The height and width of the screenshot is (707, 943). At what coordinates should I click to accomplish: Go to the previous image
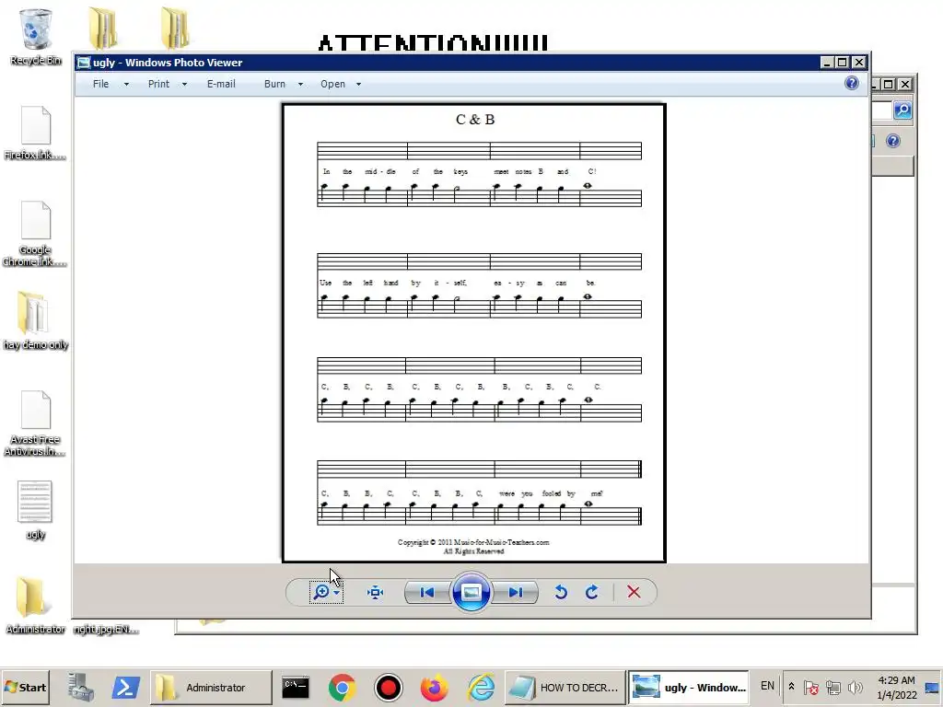[x=427, y=592]
